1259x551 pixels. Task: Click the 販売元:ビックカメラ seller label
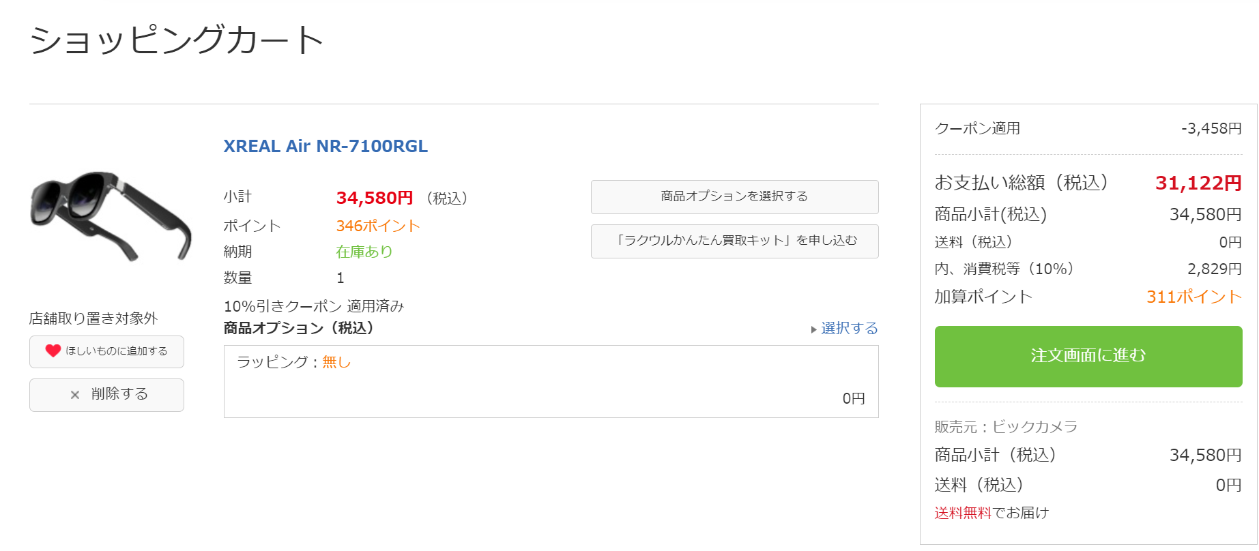click(1006, 427)
